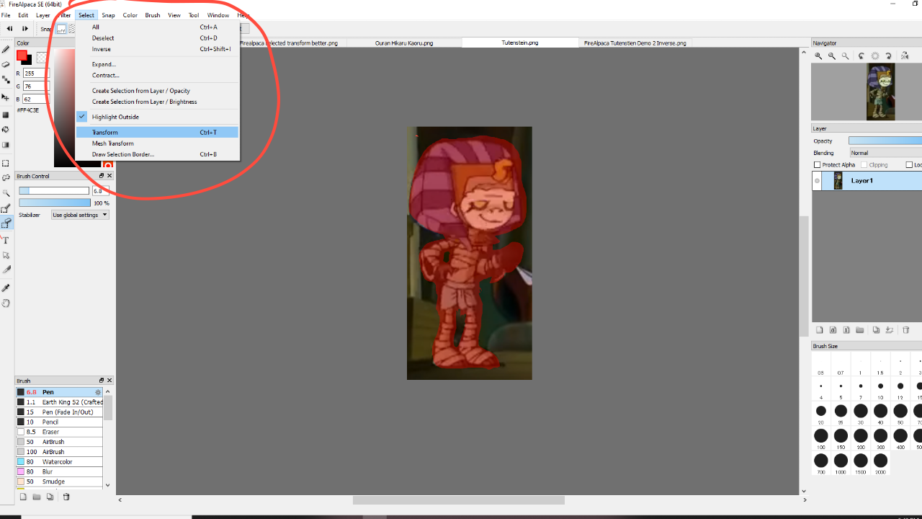Rotate view left in Navigator
This screenshot has height=519, width=922.
tap(861, 56)
